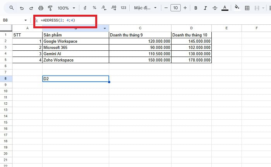Screen dimensions: 271x167
Task: Open column B header dropdown arrow
Action: (105, 28)
